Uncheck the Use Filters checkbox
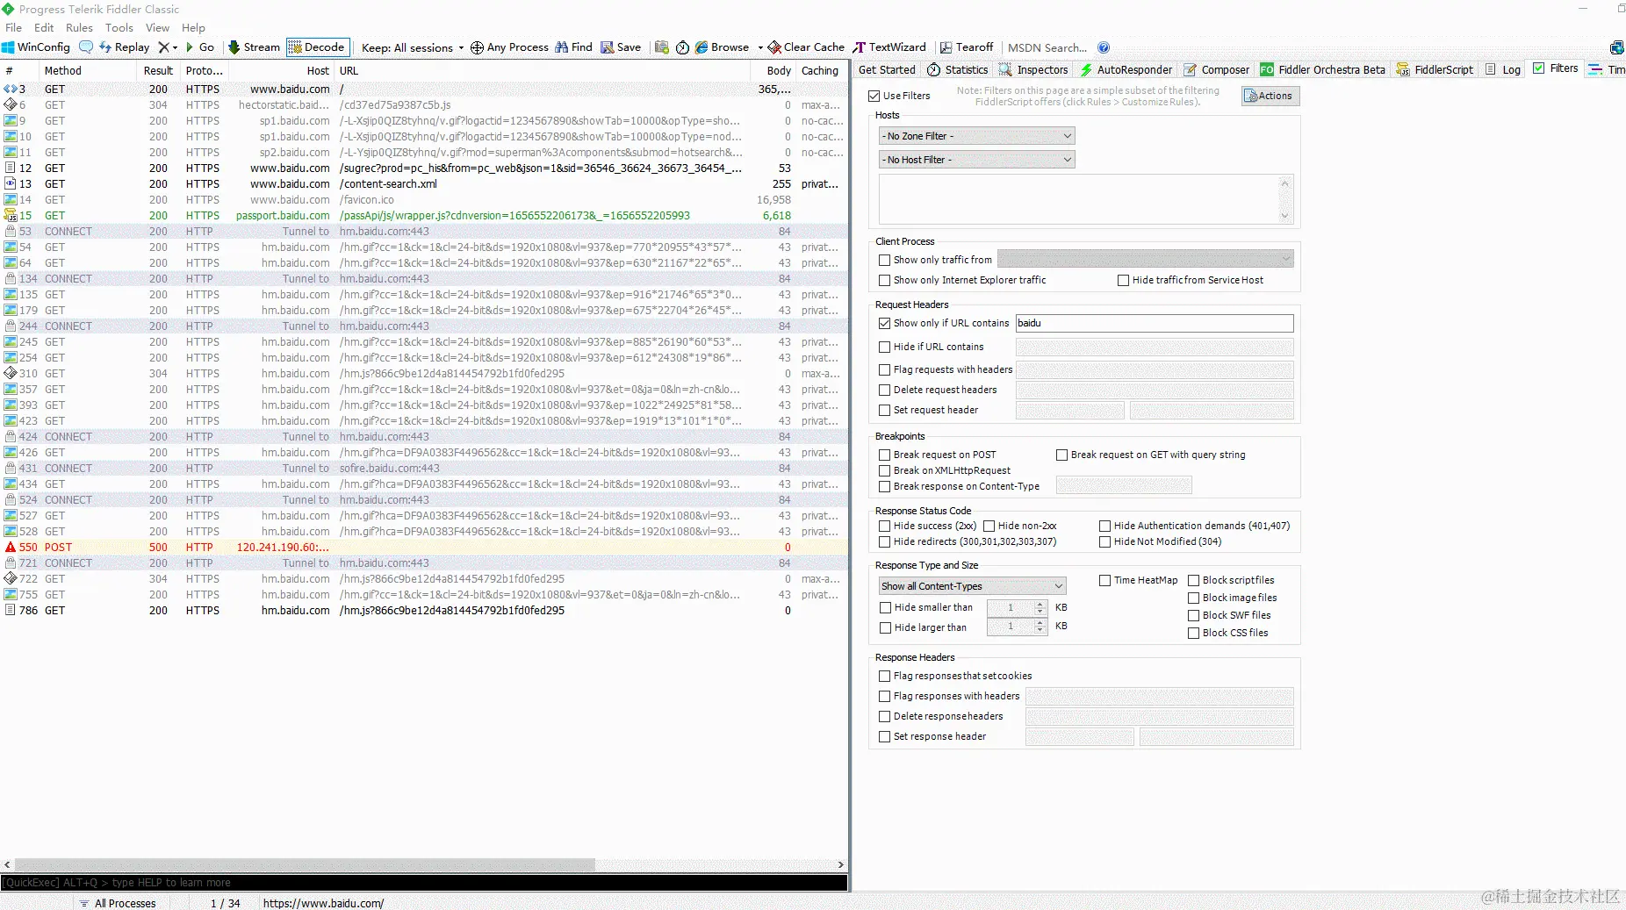Image resolution: width=1626 pixels, height=910 pixels. click(x=874, y=96)
